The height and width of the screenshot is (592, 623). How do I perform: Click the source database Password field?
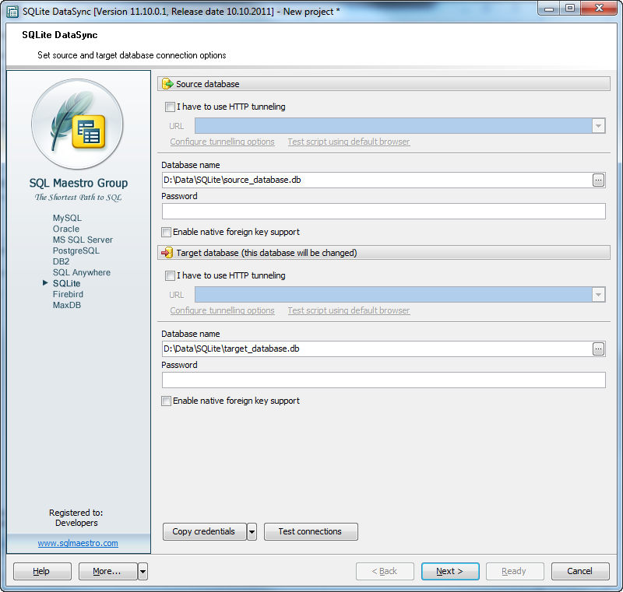tap(383, 212)
